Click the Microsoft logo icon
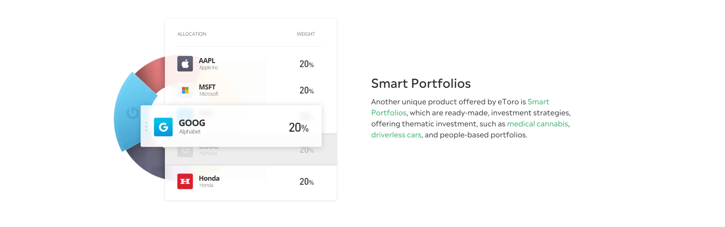The width and height of the screenshot is (725, 227). 185,90
